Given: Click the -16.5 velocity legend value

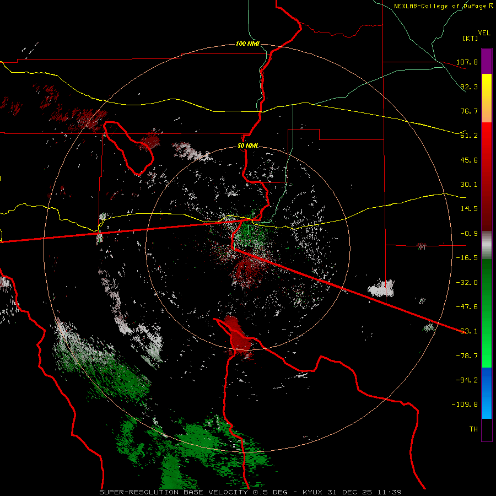Looking at the screenshot, I should tap(467, 258).
